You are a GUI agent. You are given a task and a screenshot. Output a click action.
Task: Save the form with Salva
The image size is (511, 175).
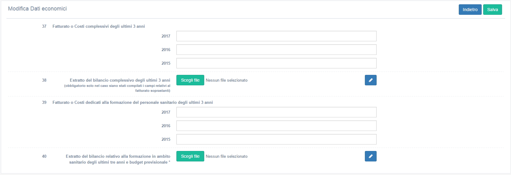[x=492, y=10]
